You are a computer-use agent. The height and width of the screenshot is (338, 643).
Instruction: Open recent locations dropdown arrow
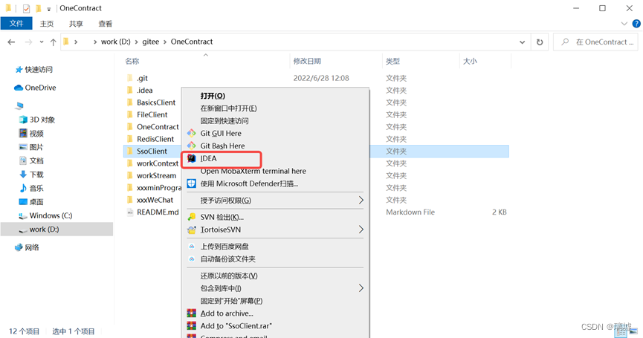coord(42,42)
